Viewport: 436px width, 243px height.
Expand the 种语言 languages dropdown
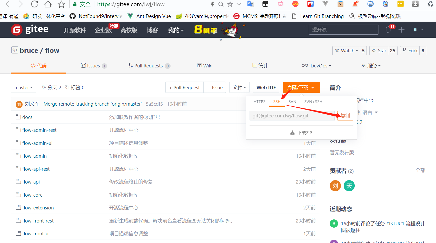point(368,112)
